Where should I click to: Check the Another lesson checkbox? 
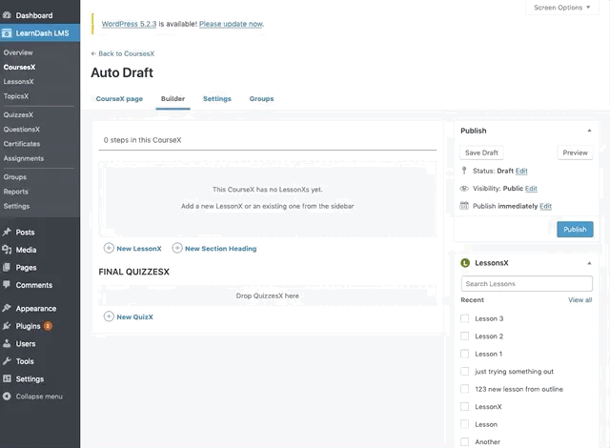tap(464, 441)
